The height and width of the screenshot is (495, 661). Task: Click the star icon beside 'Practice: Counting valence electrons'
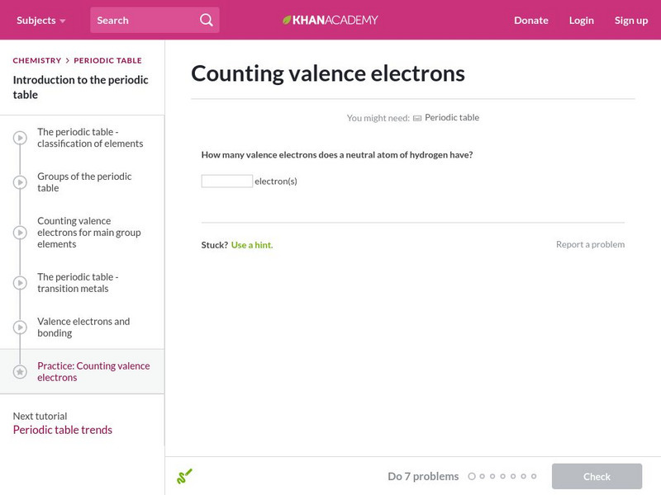(x=18, y=371)
